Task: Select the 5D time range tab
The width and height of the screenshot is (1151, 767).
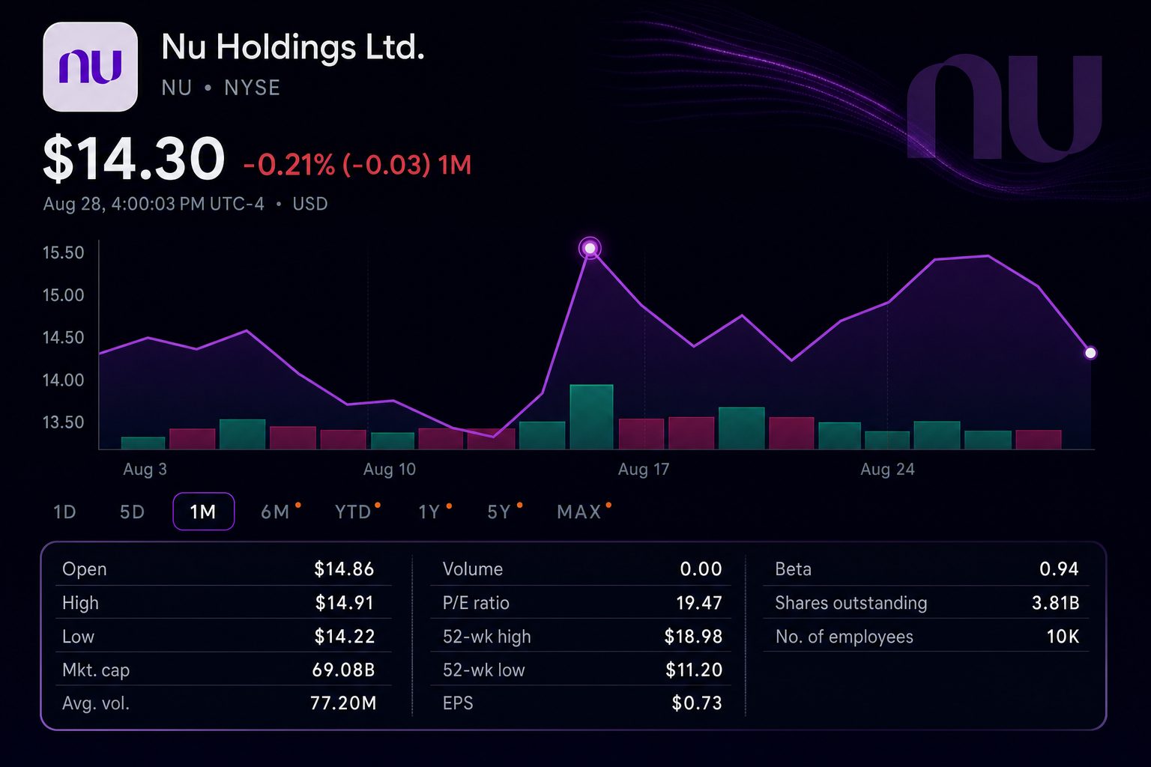Action: [132, 512]
